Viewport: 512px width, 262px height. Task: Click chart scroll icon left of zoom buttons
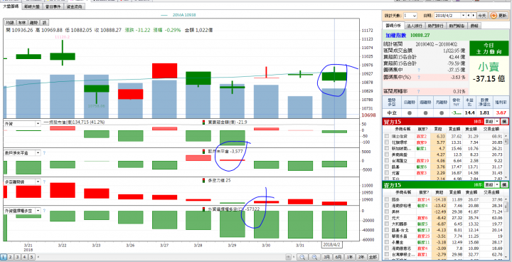pyautogui.click(x=287, y=257)
